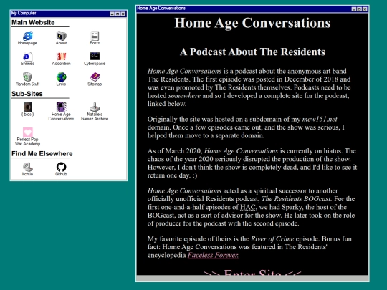Minimize the My Computer window

112,14
